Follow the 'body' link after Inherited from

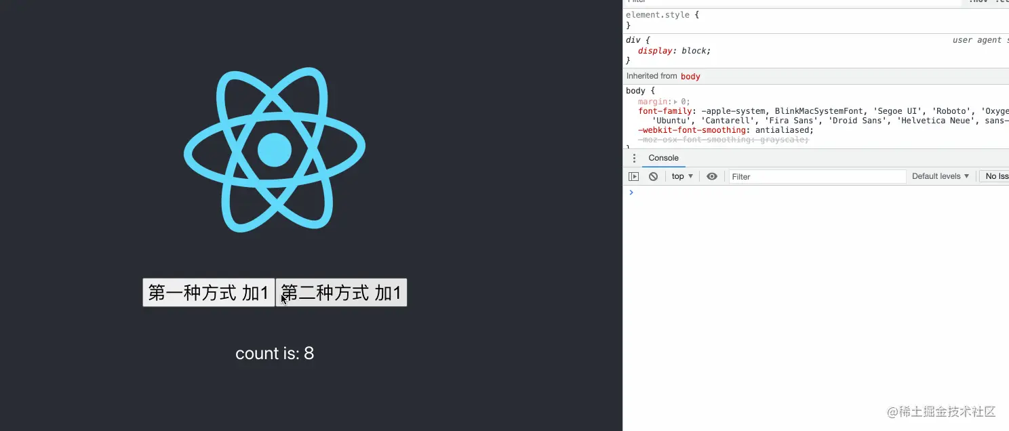click(x=690, y=77)
